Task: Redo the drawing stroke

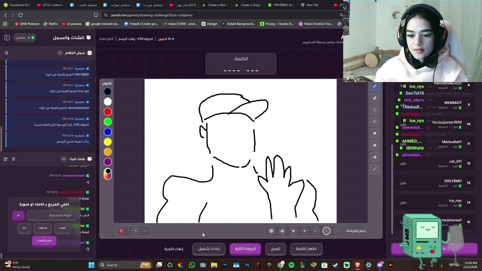Action: (x=145, y=231)
